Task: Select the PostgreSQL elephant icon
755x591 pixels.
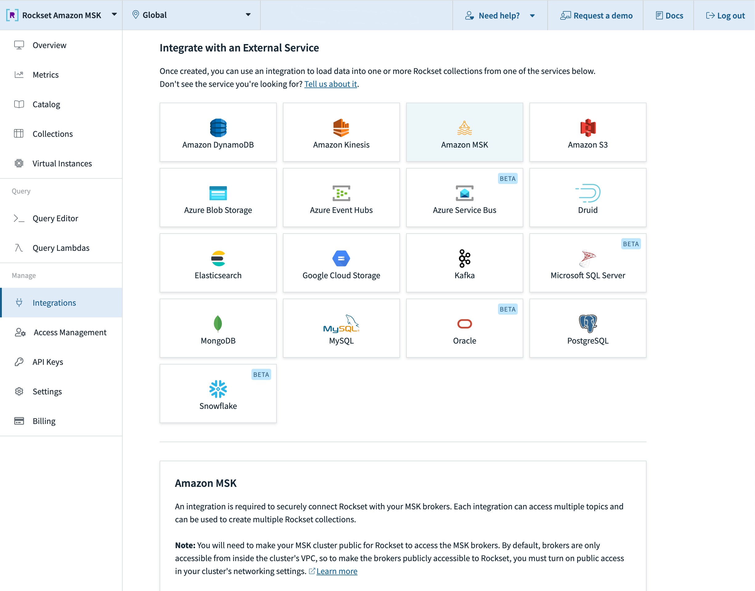Action: [588, 324]
